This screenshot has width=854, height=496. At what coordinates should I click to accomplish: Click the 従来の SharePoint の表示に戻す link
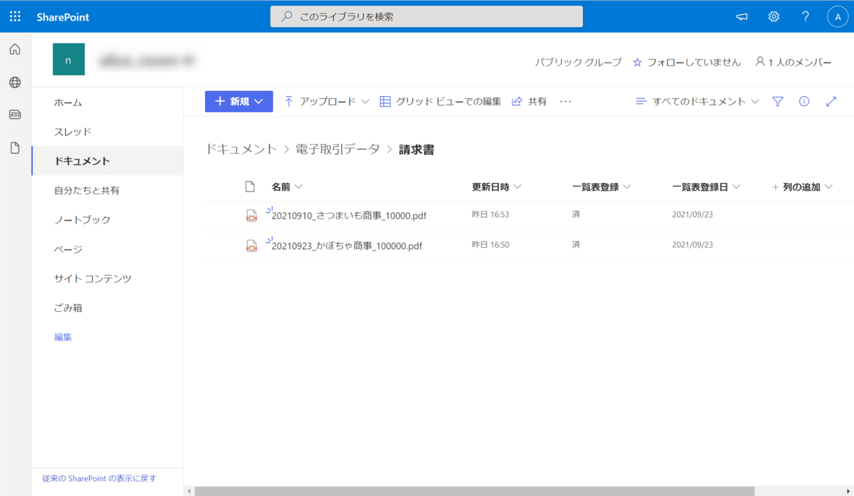[x=99, y=478]
